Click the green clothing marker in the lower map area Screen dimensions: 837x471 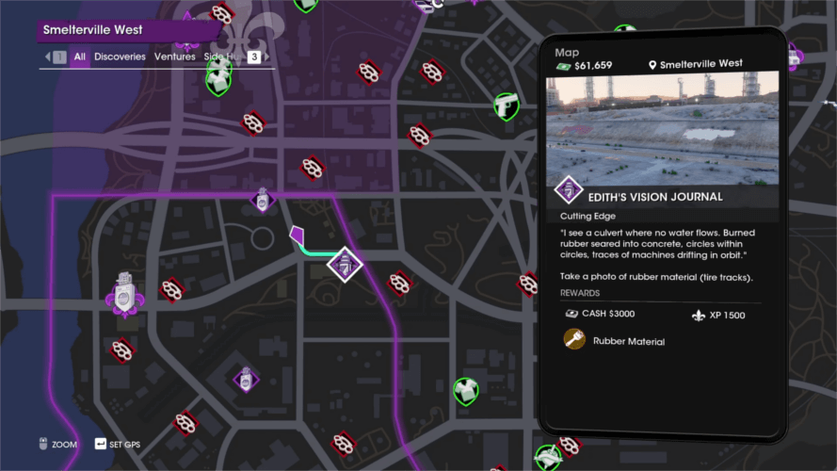(x=465, y=392)
